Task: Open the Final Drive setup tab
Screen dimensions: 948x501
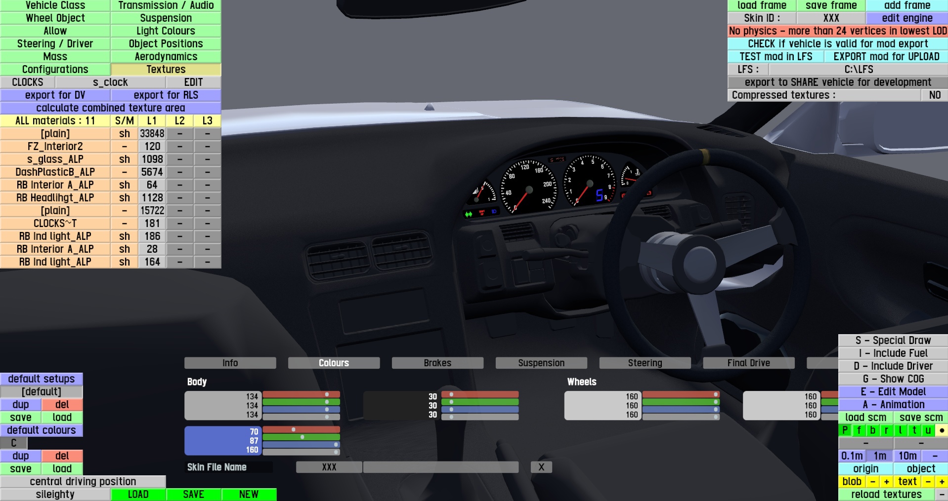Action: [749, 363]
